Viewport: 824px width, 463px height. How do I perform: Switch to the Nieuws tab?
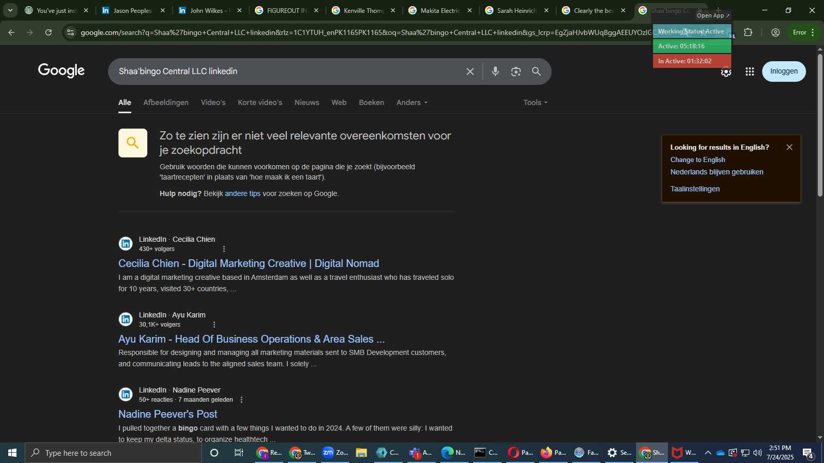pyautogui.click(x=307, y=102)
